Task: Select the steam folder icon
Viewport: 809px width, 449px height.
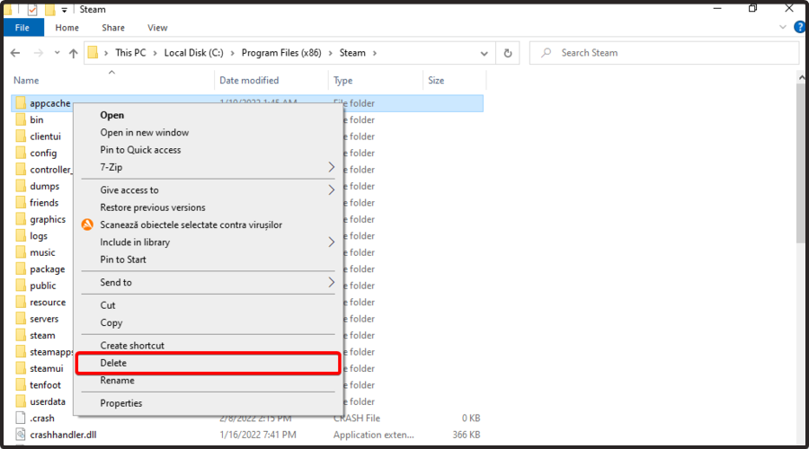Action: click(x=21, y=335)
